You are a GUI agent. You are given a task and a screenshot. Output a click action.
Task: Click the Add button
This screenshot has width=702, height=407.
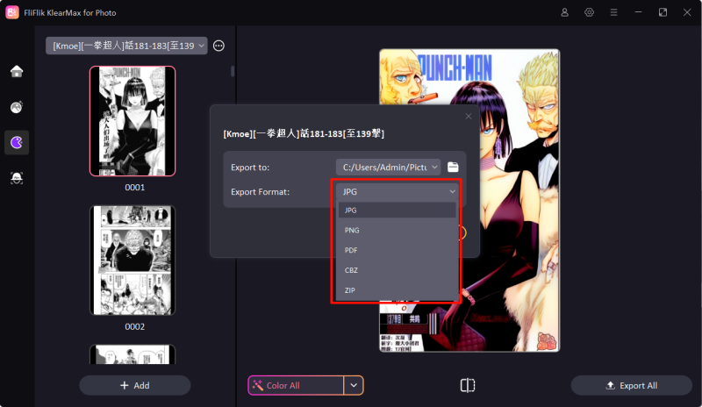135,385
